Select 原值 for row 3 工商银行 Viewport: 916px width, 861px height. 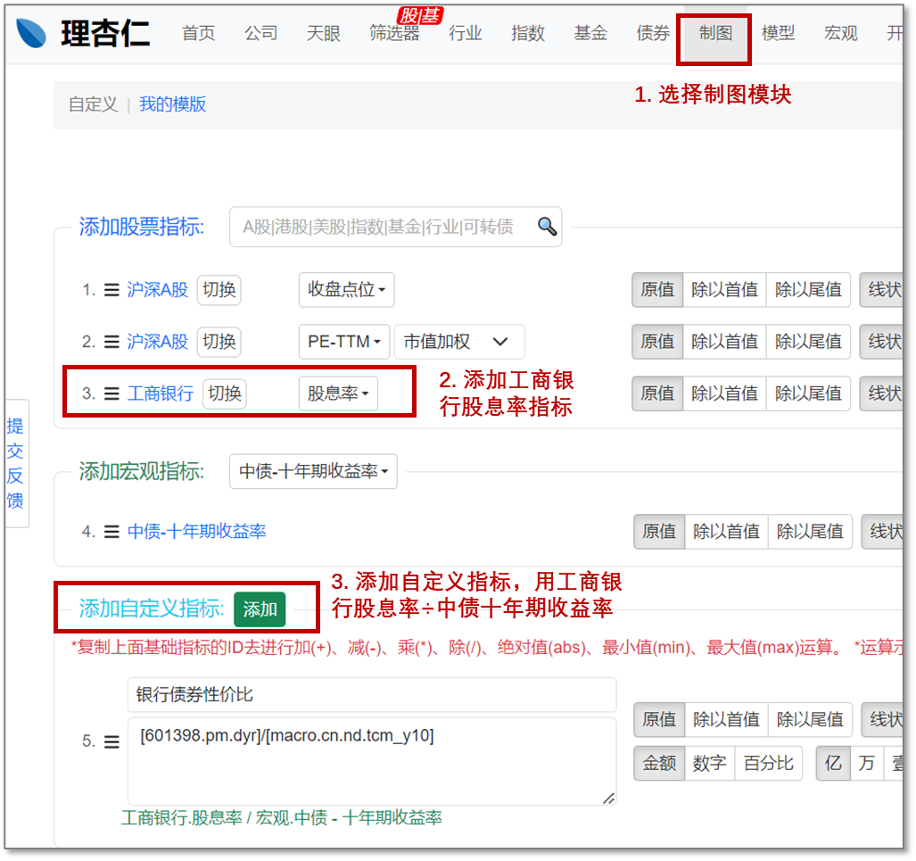[x=657, y=393]
